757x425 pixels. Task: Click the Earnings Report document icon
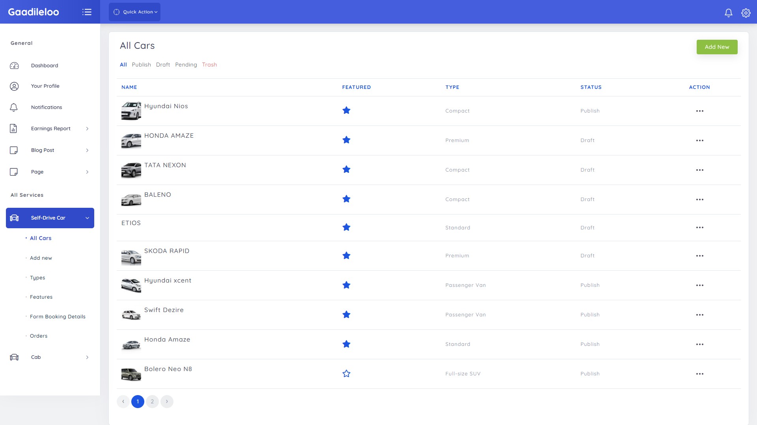point(13,129)
